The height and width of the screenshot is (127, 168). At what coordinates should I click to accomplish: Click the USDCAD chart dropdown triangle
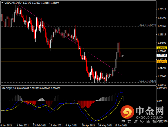coord(2,3)
